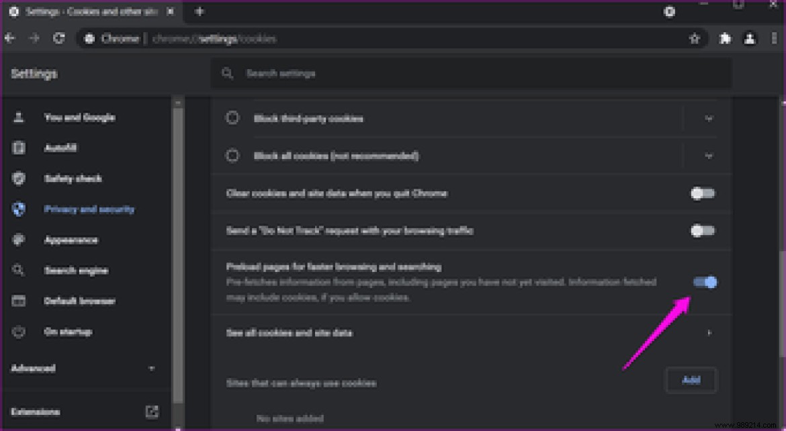Select the Block third-party cookies radio button
The height and width of the screenshot is (431, 786).
coord(232,117)
